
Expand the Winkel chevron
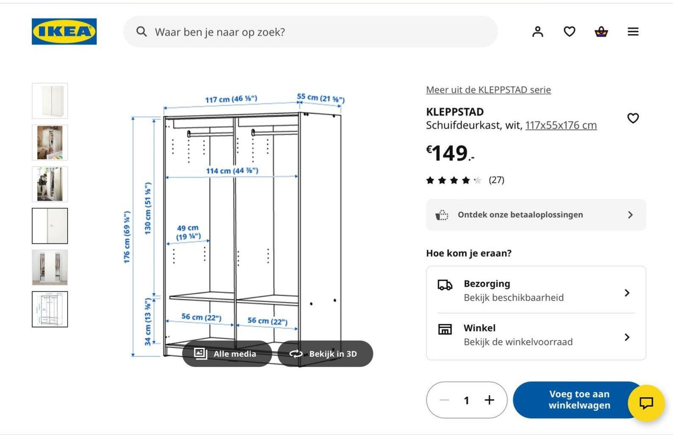[x=627, y=337]
